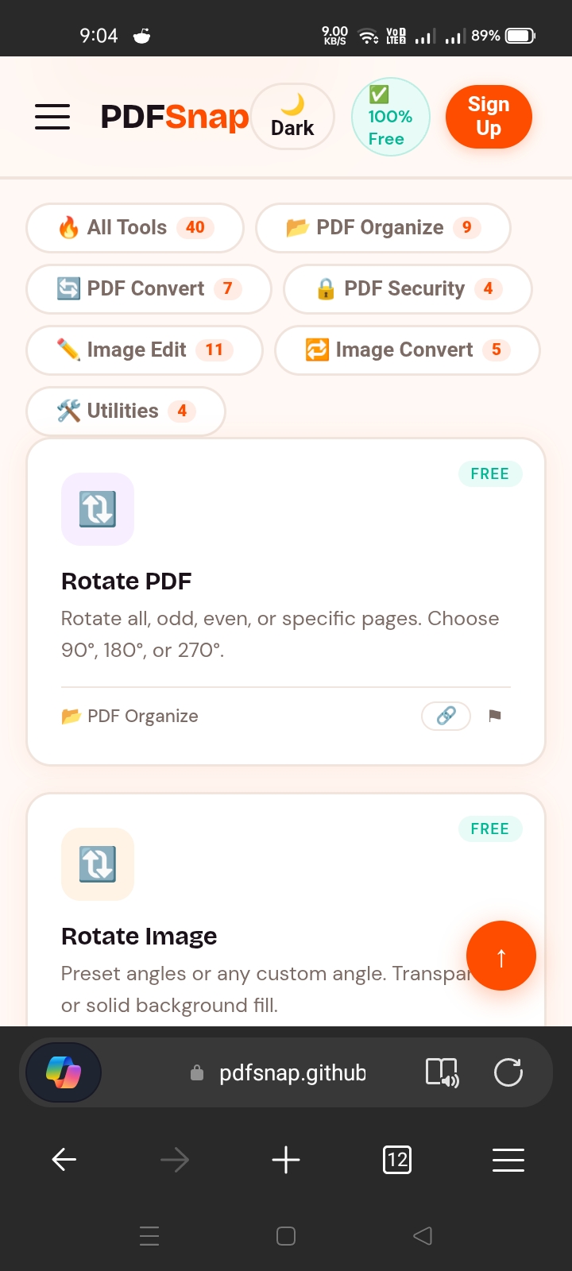Tap the 100% Free badge

[390, 117]
